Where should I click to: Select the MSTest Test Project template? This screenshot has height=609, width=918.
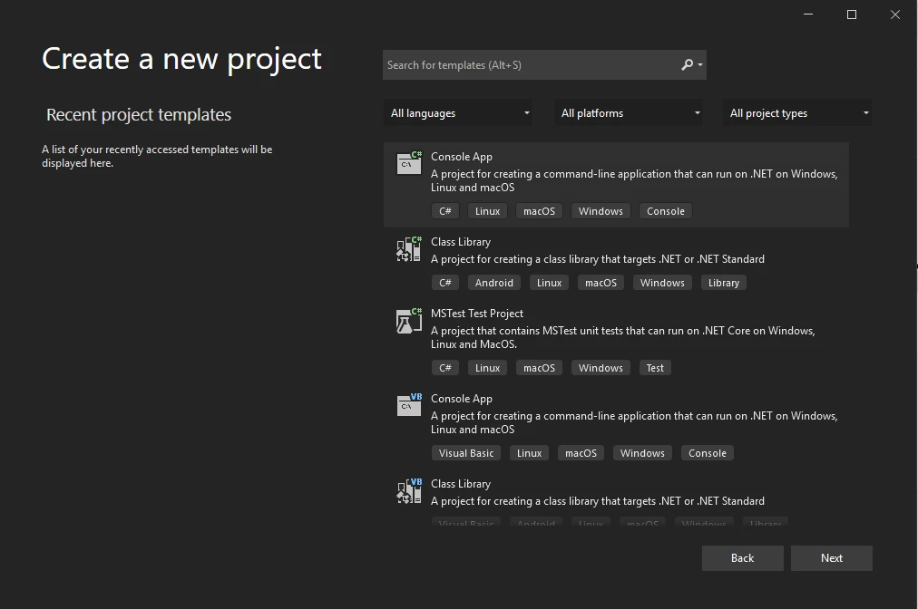point(477,314)
